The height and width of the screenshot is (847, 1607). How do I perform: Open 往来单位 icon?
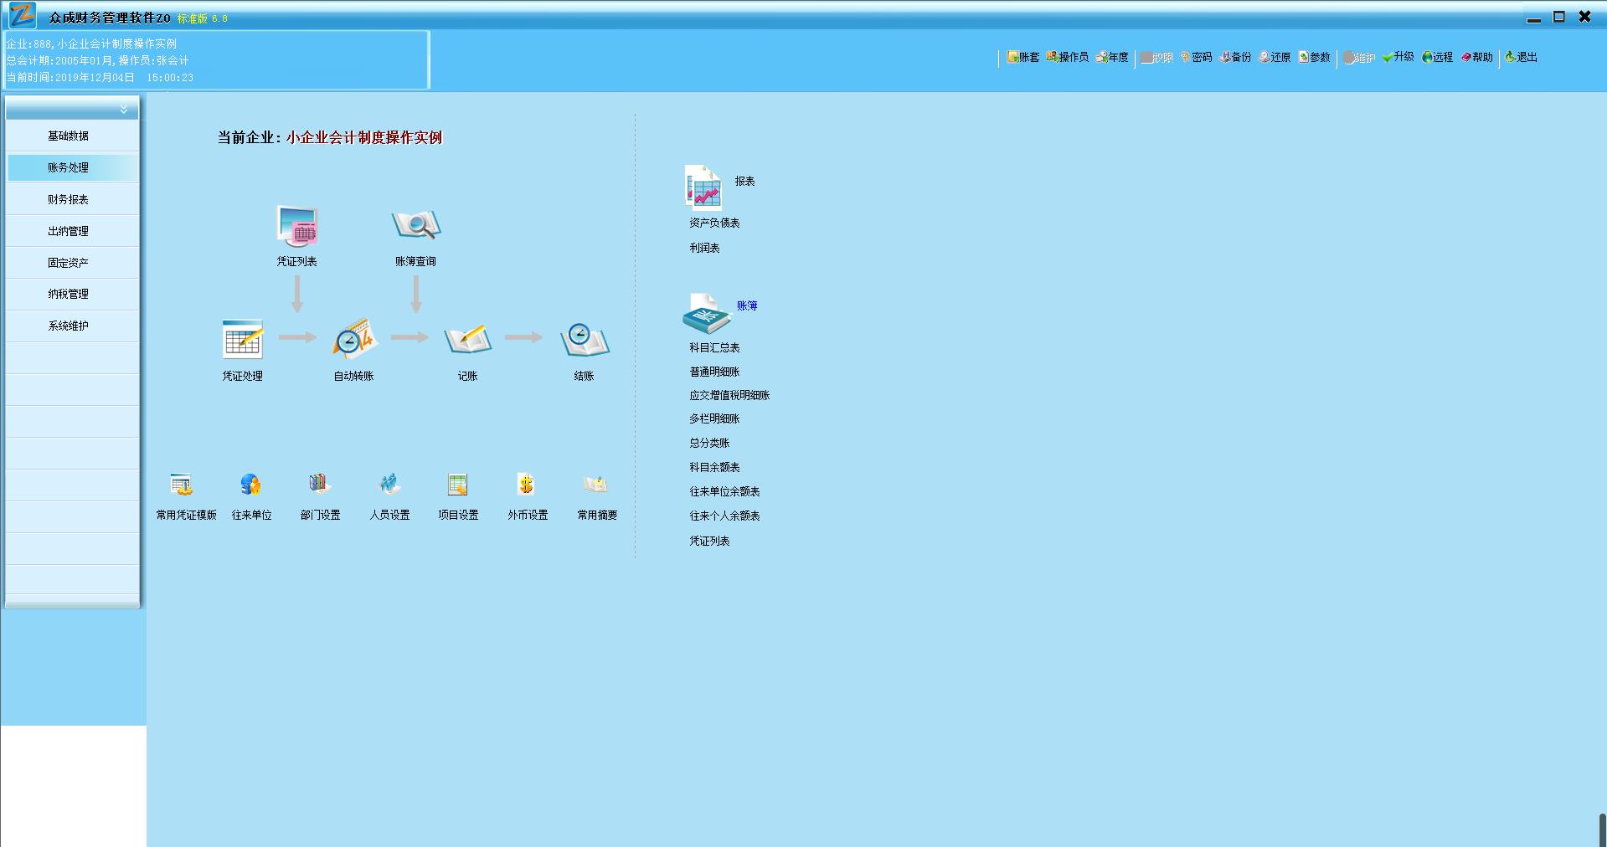[x=250, y=485]
